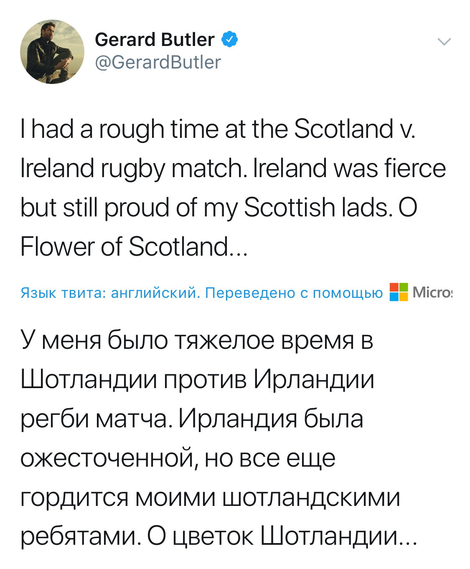
Task: Click the "Flower of Scotland..." line
Action: click(134, 247)
